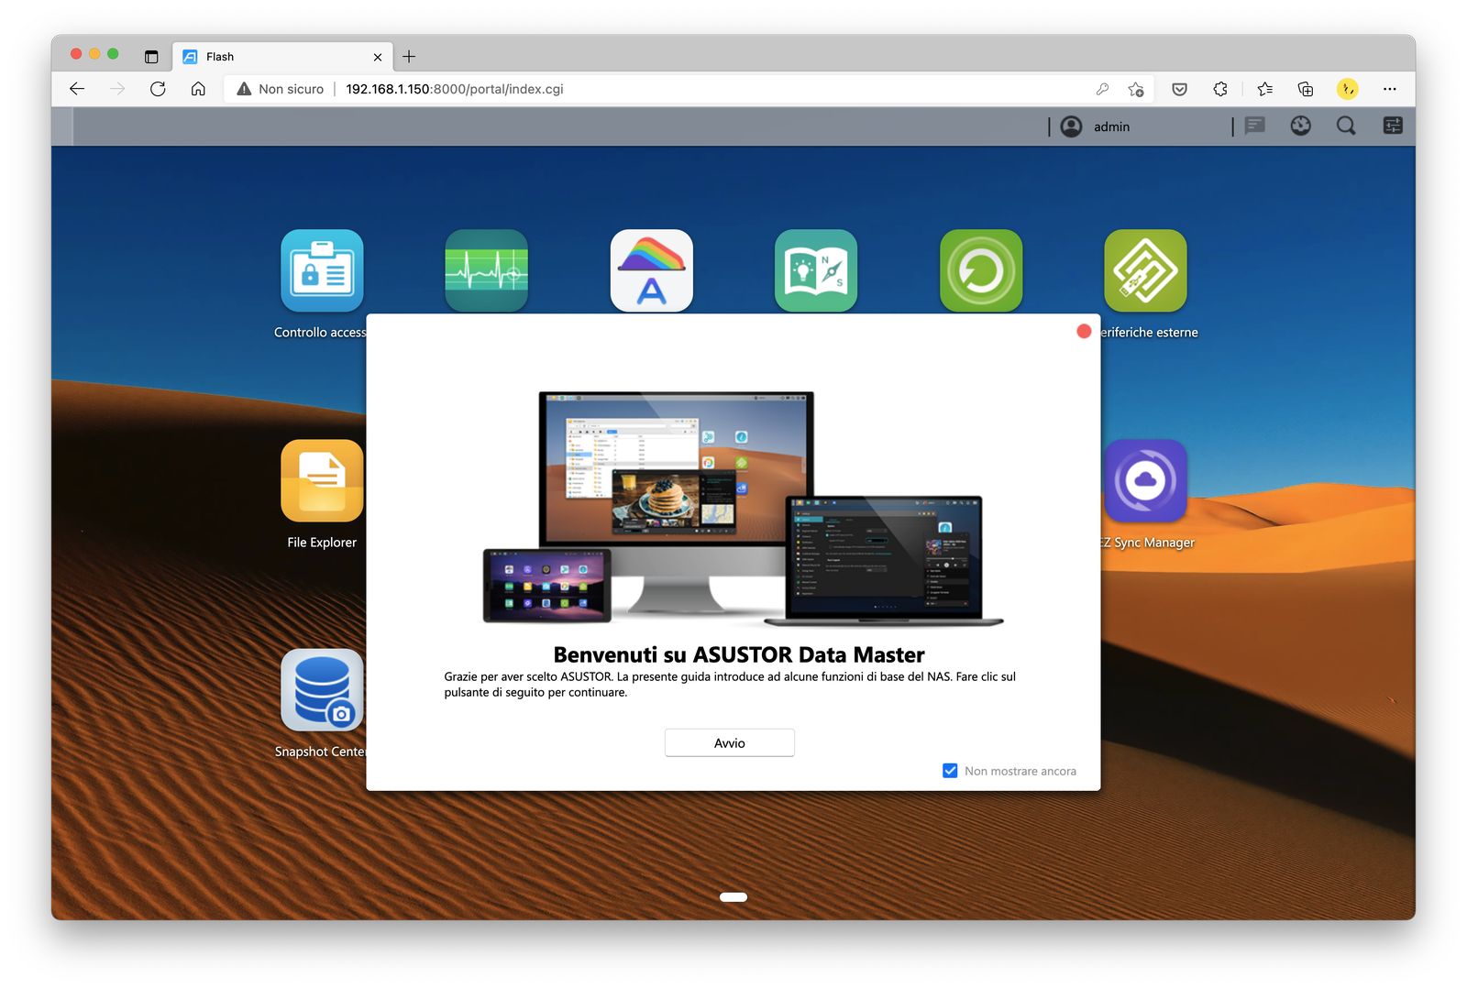
Task: Click the devices illustration in the welcome dialog
Action: point(743,509)
